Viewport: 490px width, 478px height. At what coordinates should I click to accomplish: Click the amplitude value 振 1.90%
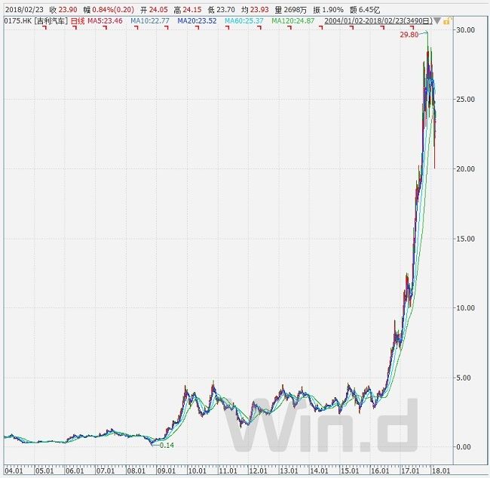click(x=328, y=10)
